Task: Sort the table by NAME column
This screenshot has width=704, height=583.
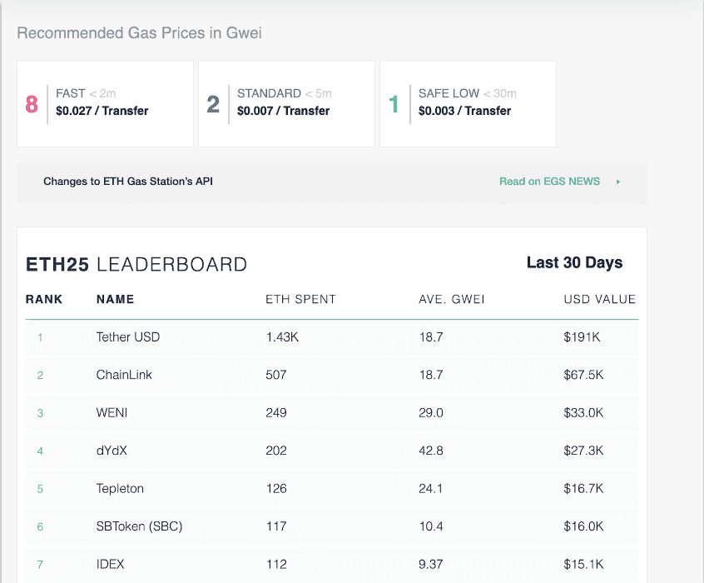Action: coord(115,299)
